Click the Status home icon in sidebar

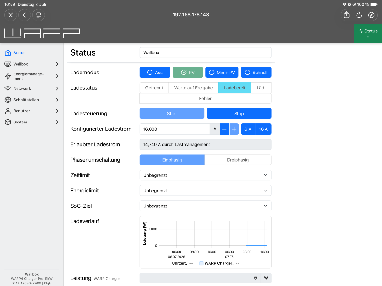(8, 53)
